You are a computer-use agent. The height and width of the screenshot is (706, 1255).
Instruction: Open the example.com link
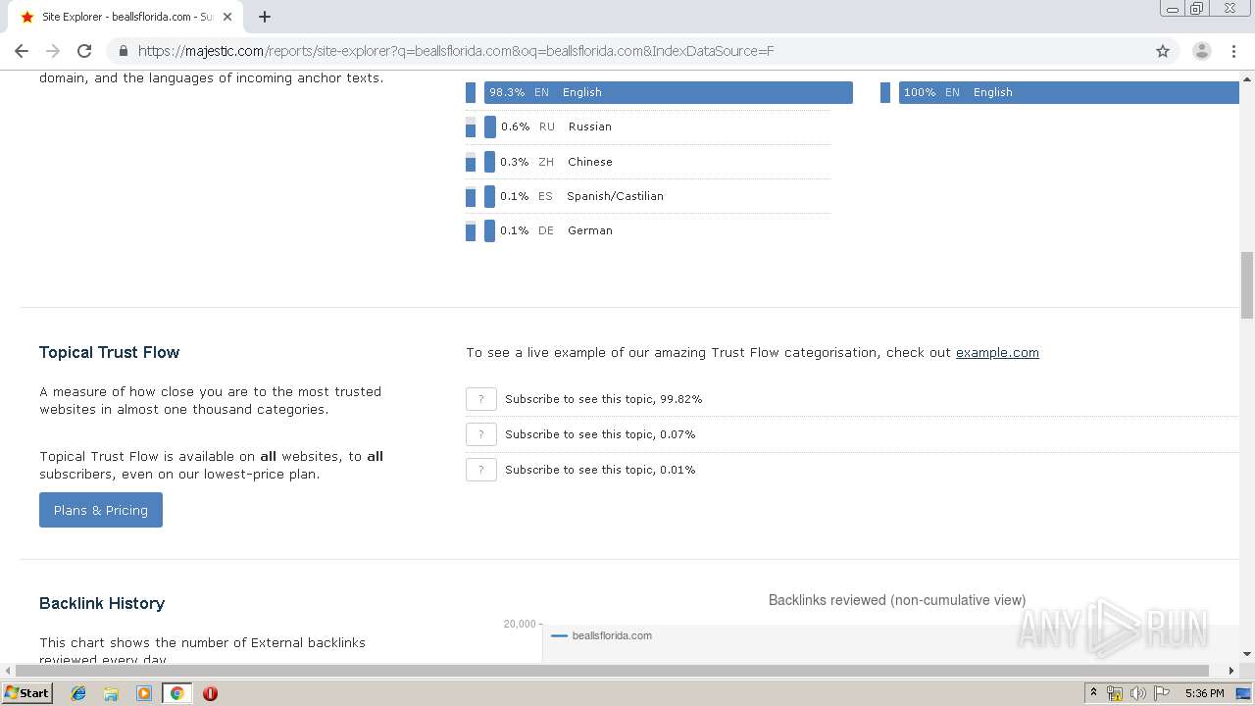pyautogui.click(x=997, y=353)
